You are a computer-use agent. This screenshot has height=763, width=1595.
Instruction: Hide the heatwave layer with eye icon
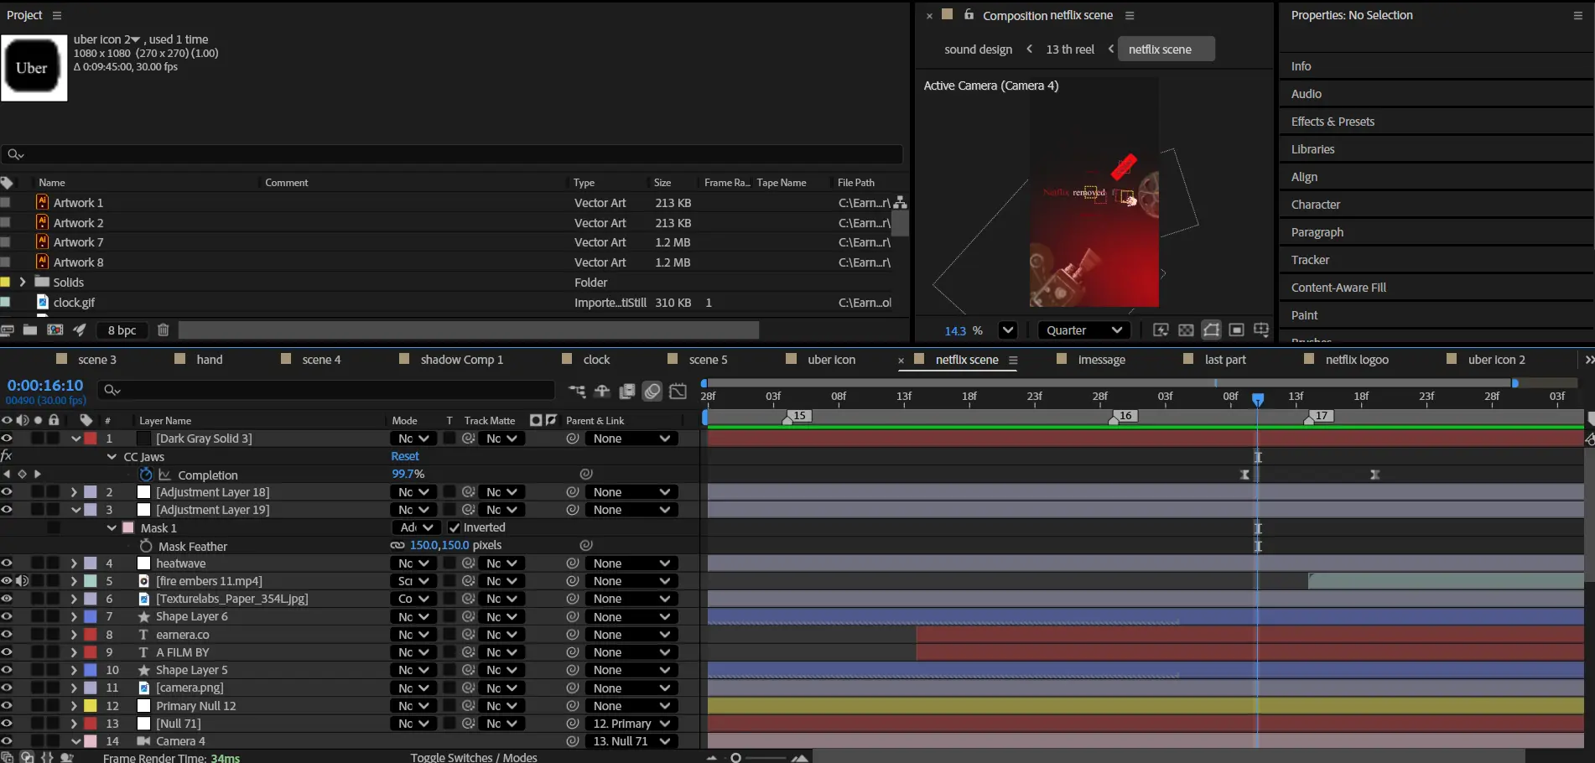click(7, 563)
